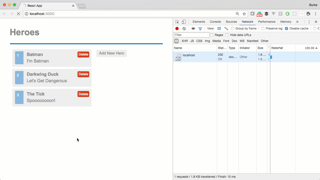Screen dimensions: 320x180
Task: Open the Vue devtools extension icon
Action: click(x=273, y=14)
